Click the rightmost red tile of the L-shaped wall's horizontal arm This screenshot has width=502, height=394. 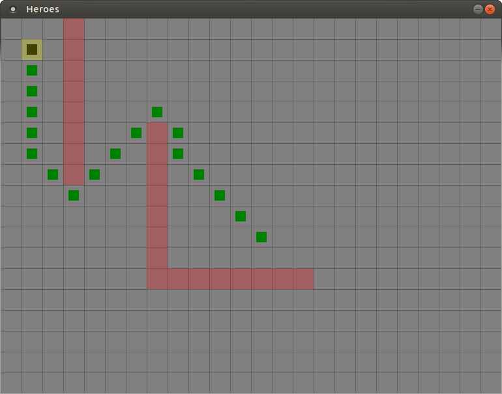(x=303, y=279)
